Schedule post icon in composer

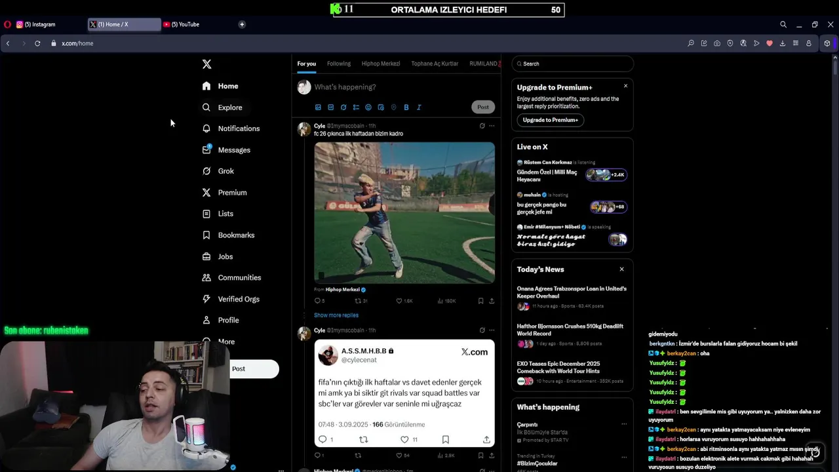click(381, 108)
